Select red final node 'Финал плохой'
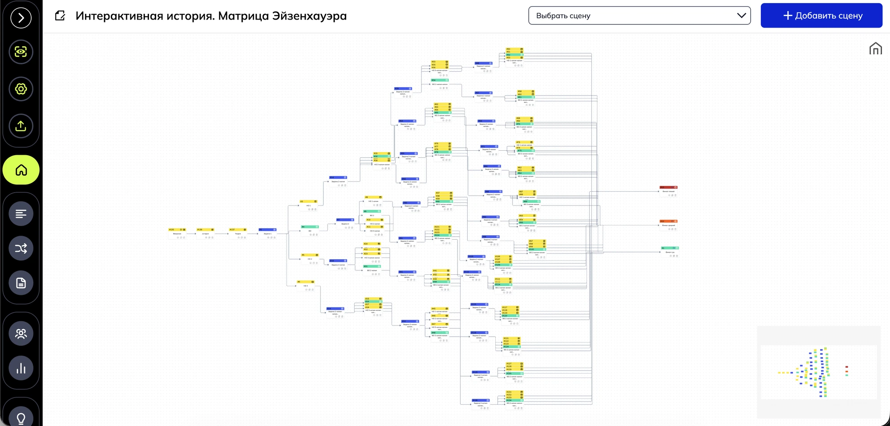This screenshot has width=890, height=426. pyautogui.click(x=668, y=191)
